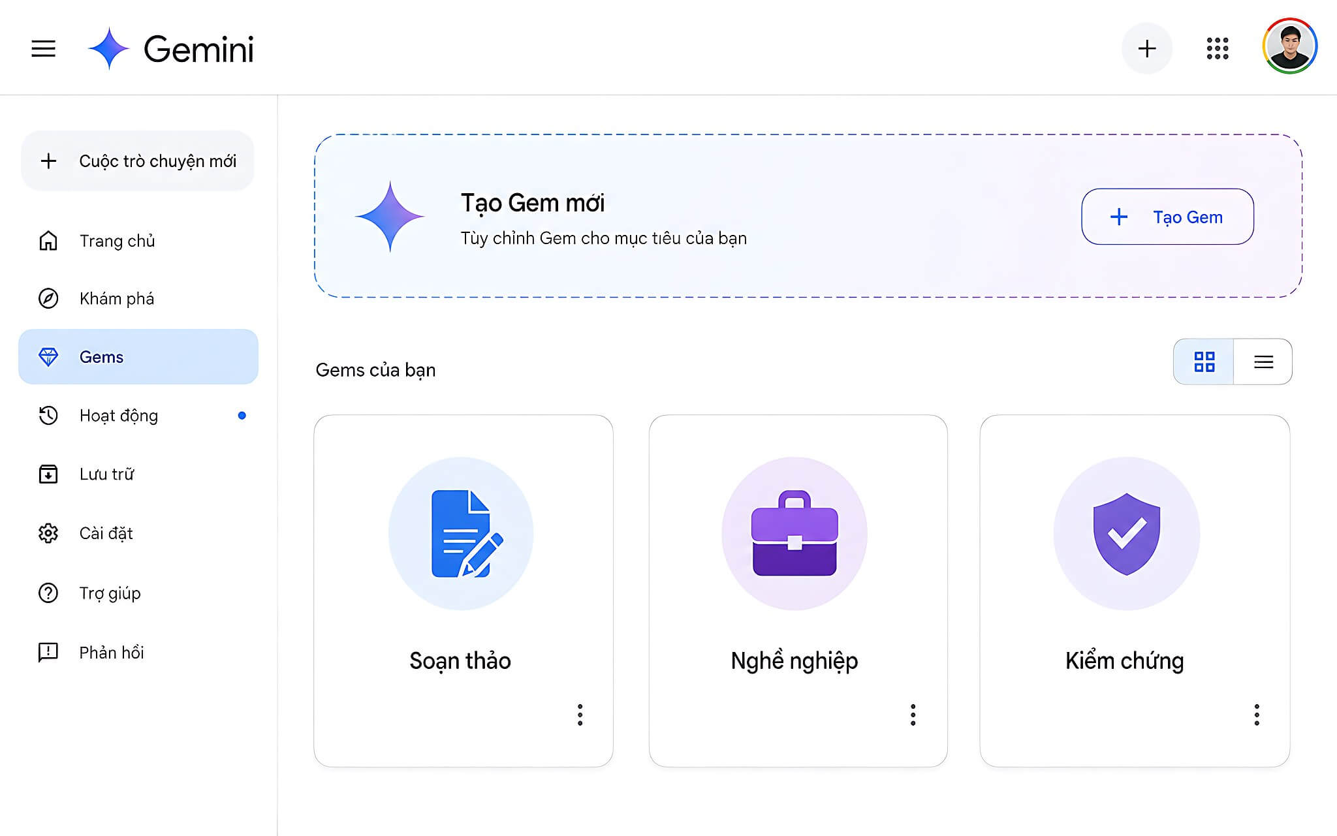Click the plus button in the top bar
1337x836 pixels.
(x=1146, y=48)
